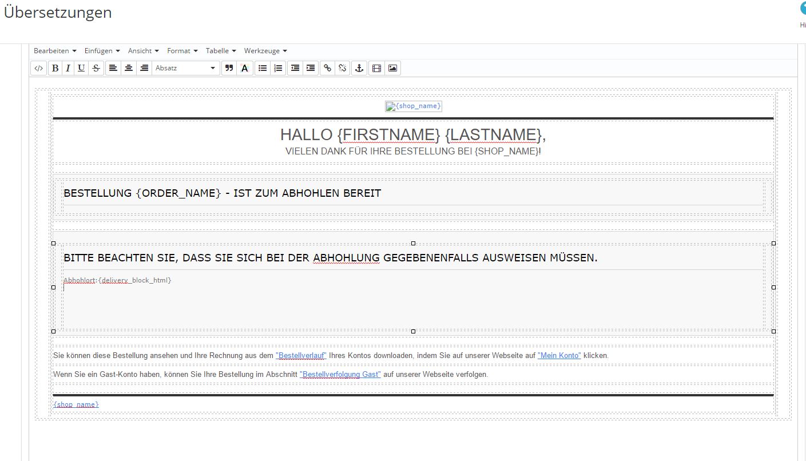Click the "BITTE BEACHTEN SIE" heading text
This screenshot has height=461, width=806.
click(331, 258)
